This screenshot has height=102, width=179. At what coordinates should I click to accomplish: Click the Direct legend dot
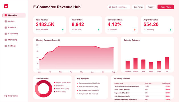pyautogui.click(x=55, y=86)
